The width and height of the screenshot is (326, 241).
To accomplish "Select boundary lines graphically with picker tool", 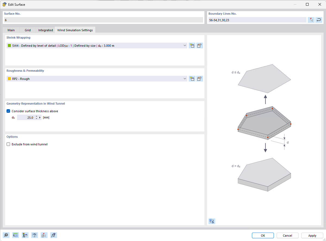I will coord(311,20).
